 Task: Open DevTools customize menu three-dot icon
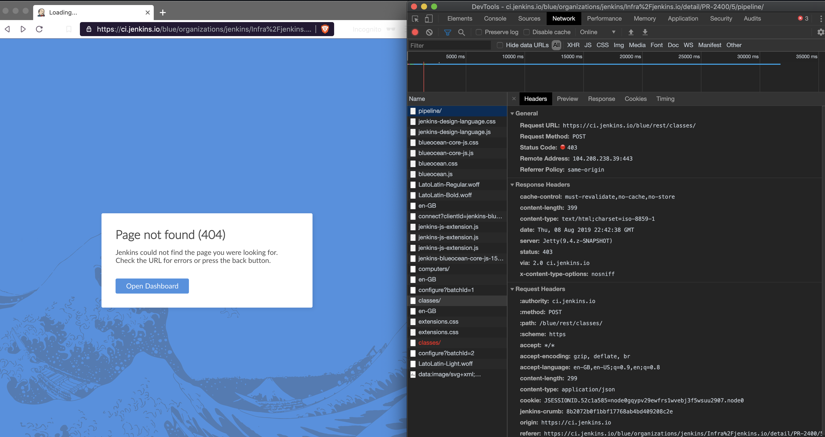(821, 19)
